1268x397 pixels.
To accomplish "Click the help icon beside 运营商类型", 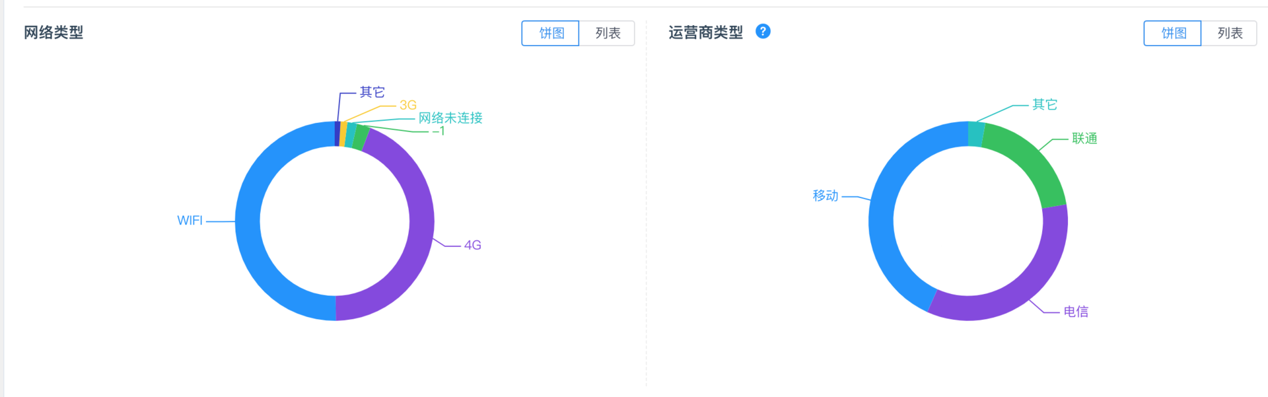I will tap(763, 32).
